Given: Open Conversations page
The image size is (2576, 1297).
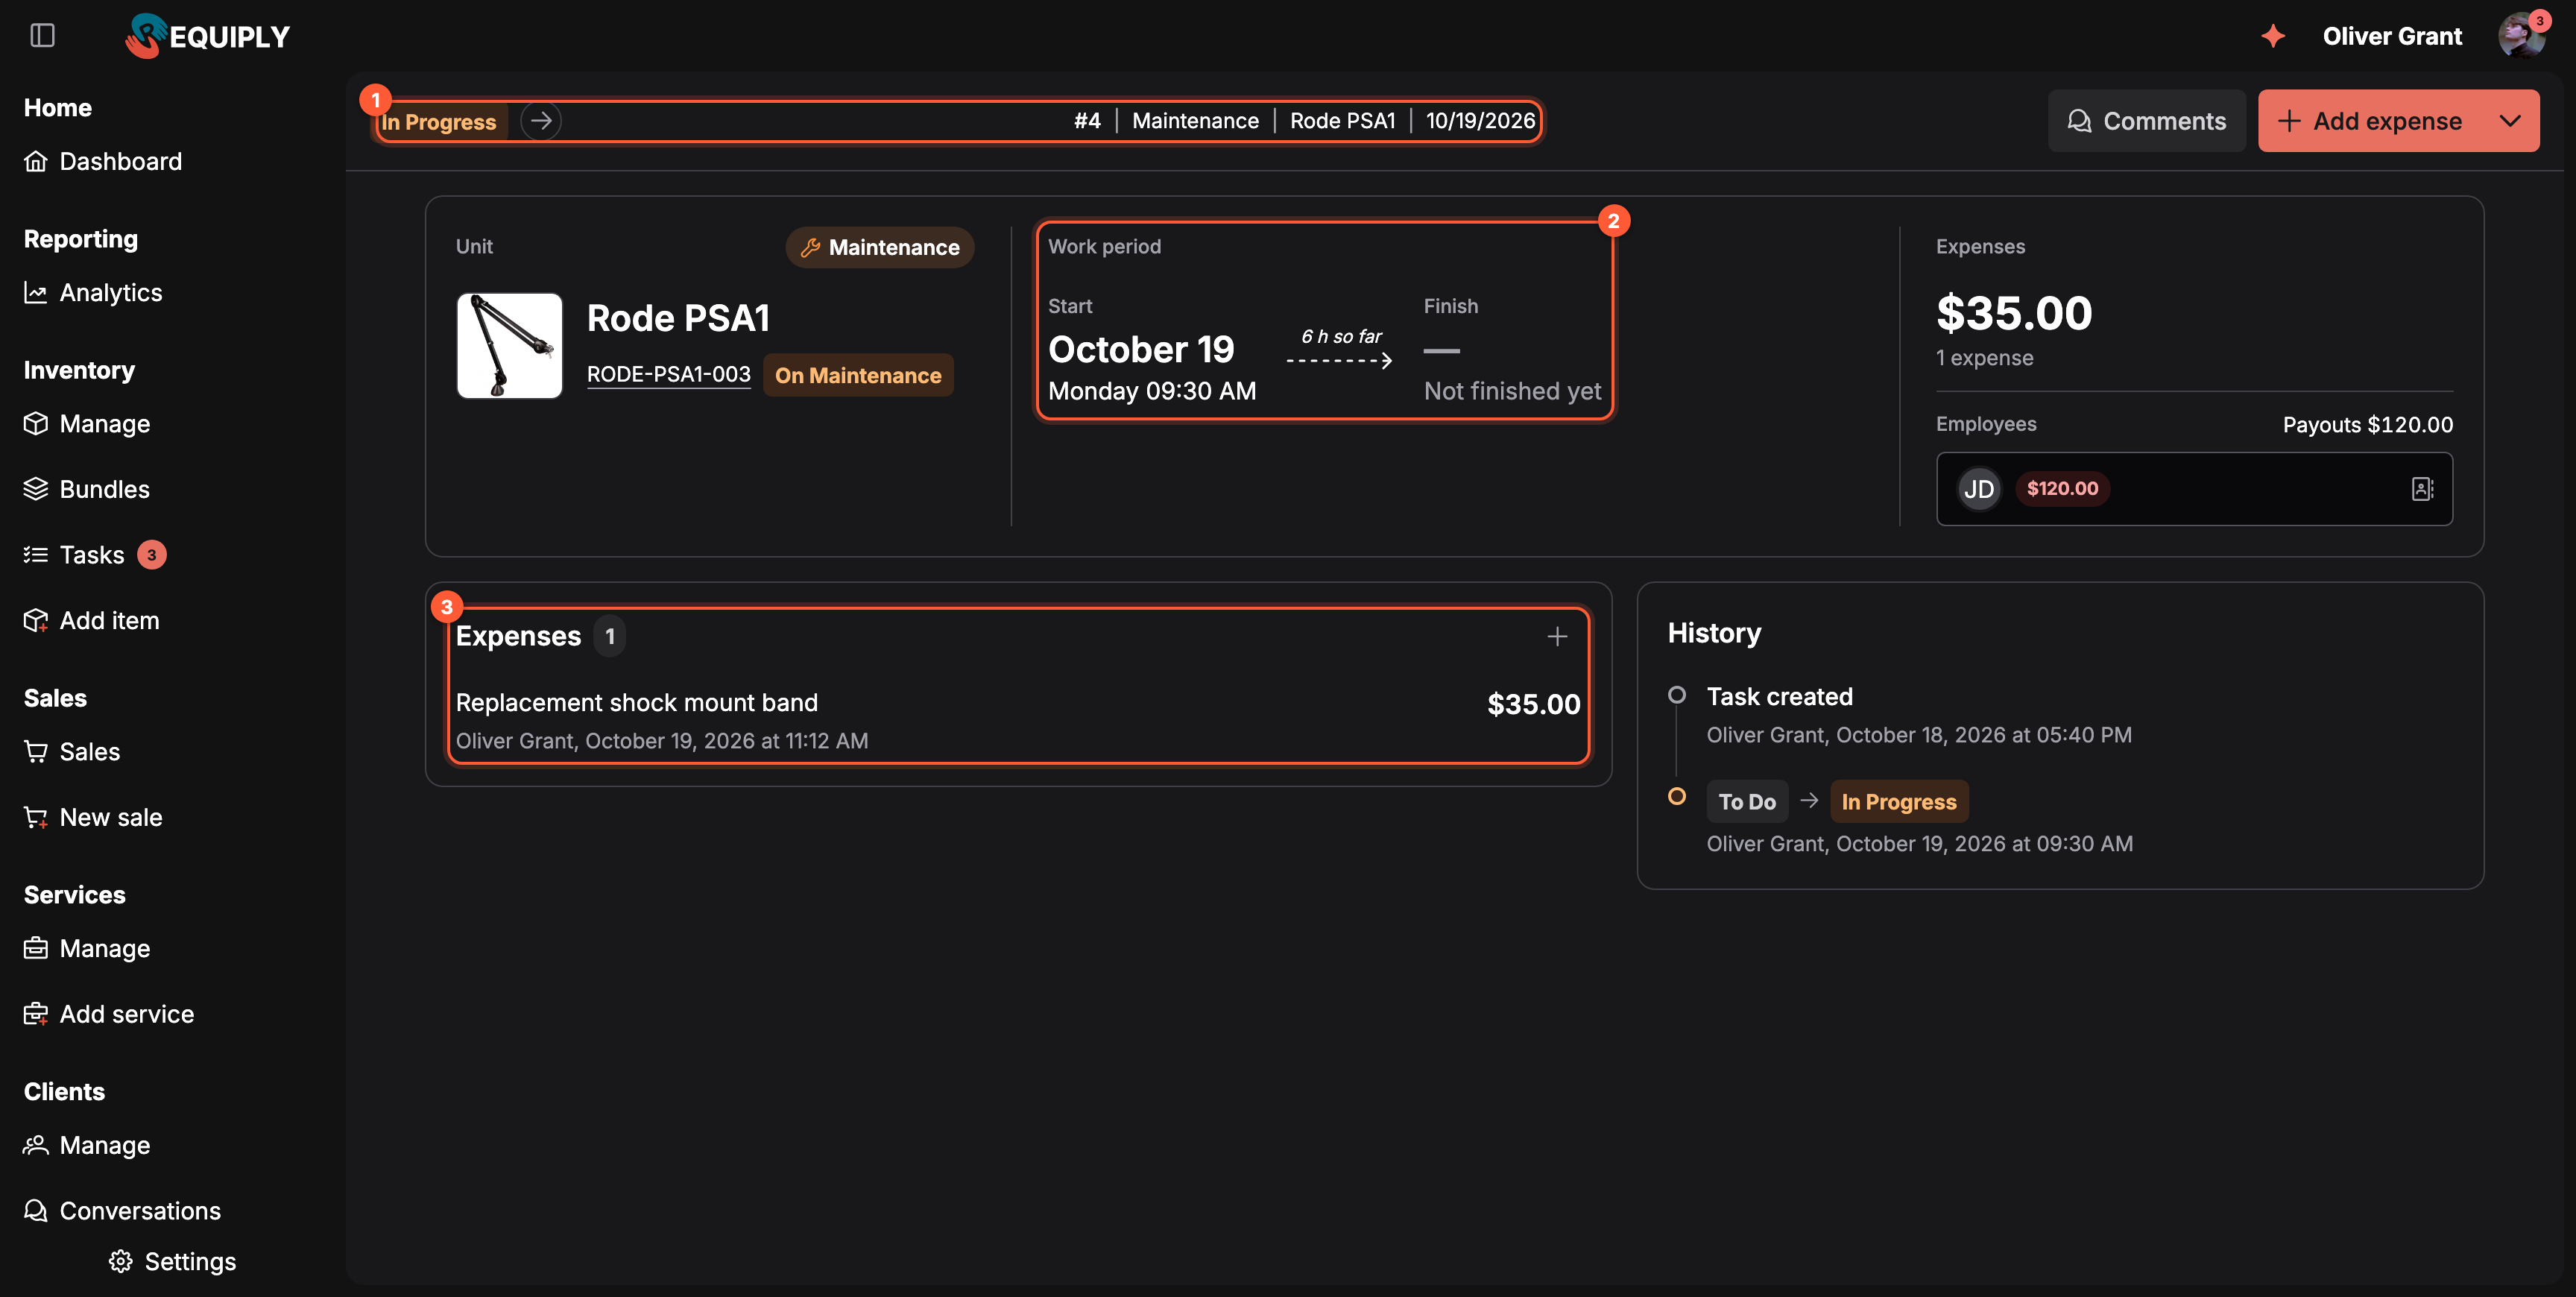Looking at the screenshot, I should [123, 1211].
